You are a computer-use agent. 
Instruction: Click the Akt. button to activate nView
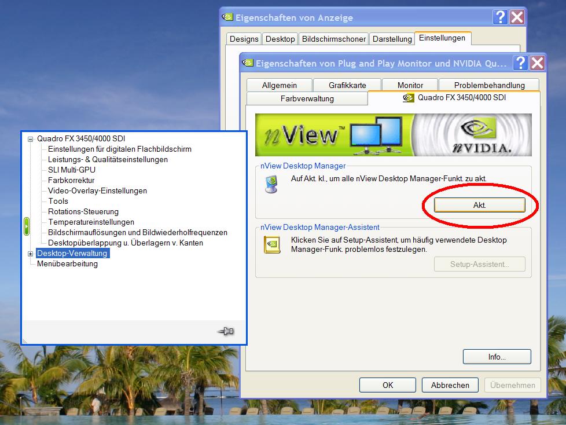479,205
